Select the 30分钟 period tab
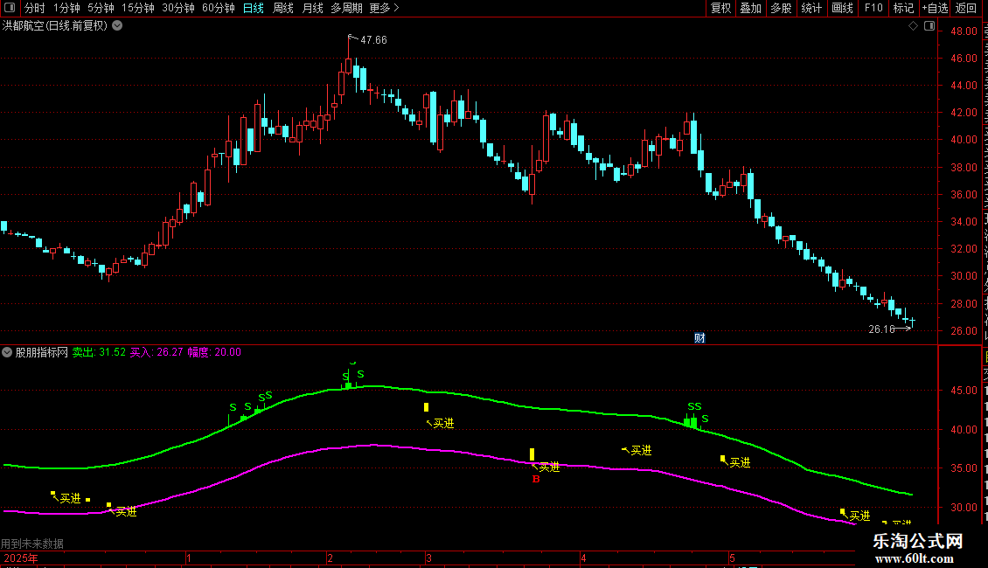The image size is (988, 568). click(x=178, y=8)
